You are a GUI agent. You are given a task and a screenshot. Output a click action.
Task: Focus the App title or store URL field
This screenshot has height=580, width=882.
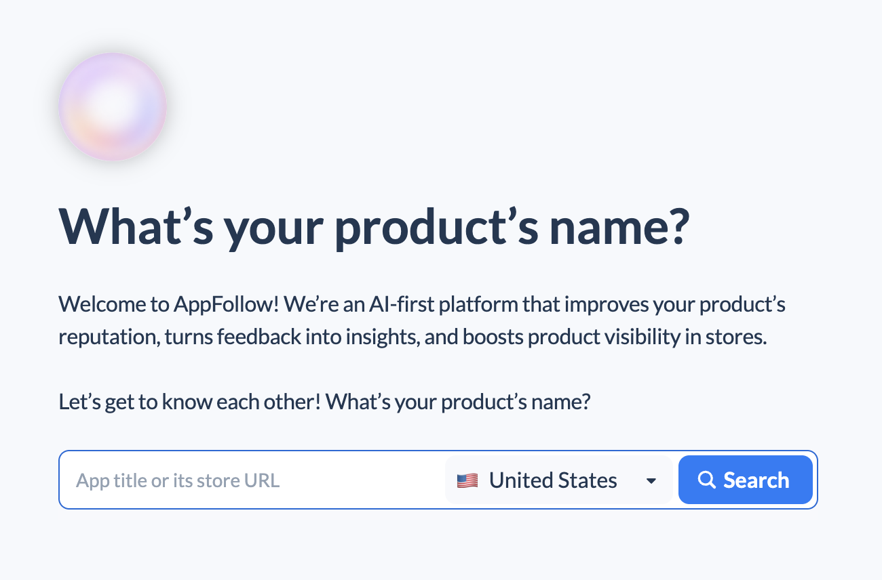(252, 480)
